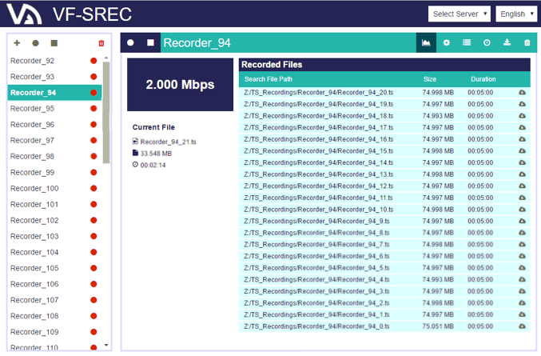Download Recorder_94_16.ts via cloud icon
Screen dimensions: 541x356
pyautogui.click(x=522, y=139)
